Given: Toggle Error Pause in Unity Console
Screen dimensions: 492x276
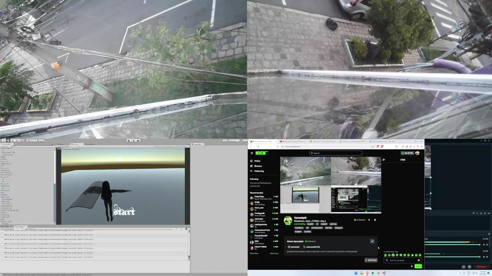Looking at the screenshot, I should [x=30, y=229].
